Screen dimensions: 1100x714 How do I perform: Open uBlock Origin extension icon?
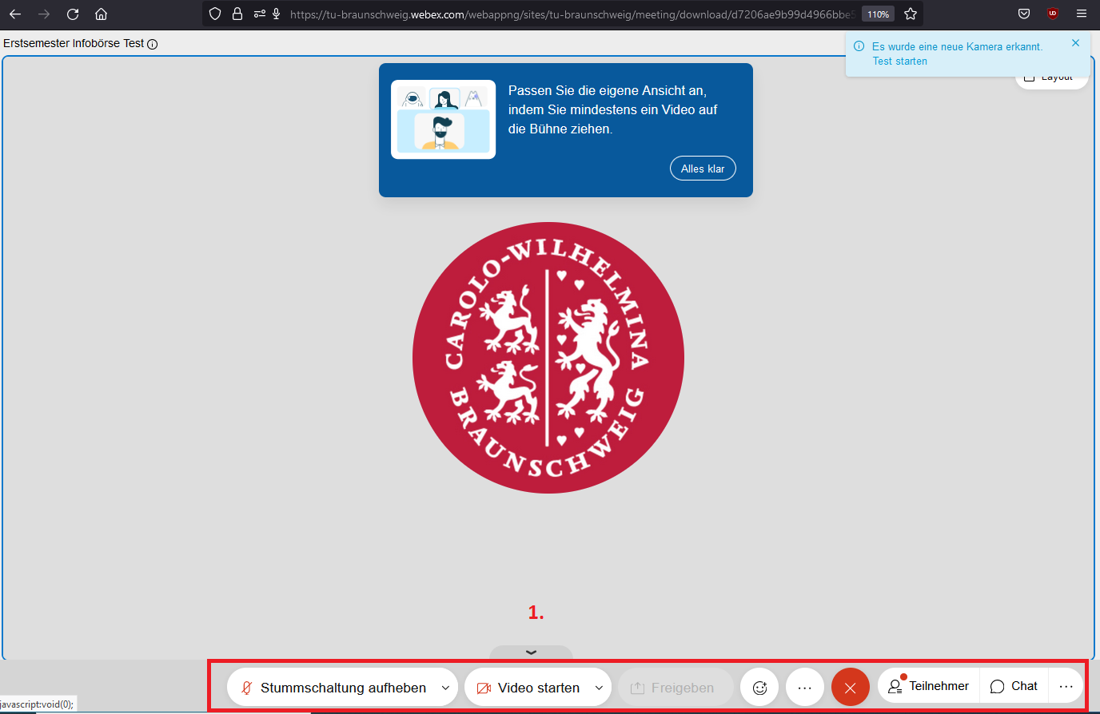pos(1053,14)
